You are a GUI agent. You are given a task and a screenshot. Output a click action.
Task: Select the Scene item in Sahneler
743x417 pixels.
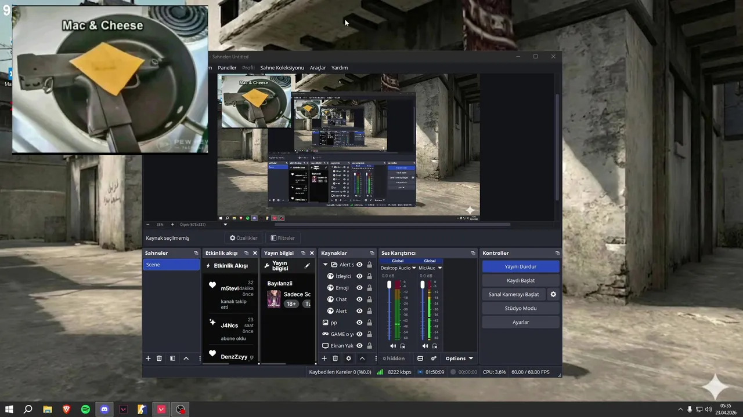pos(171,265)
